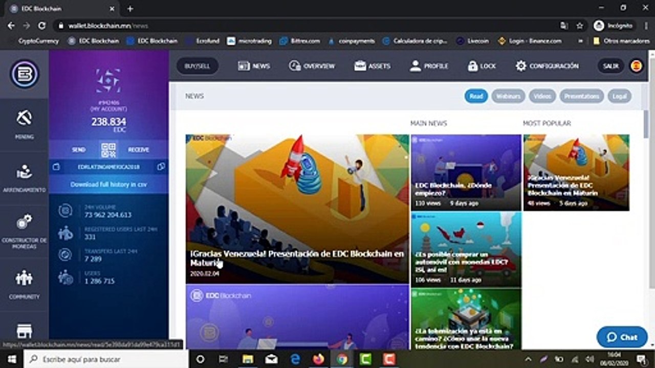Show hidden system tray icons
Viewport: 655px width, 368px height.
tap(528, 359)
